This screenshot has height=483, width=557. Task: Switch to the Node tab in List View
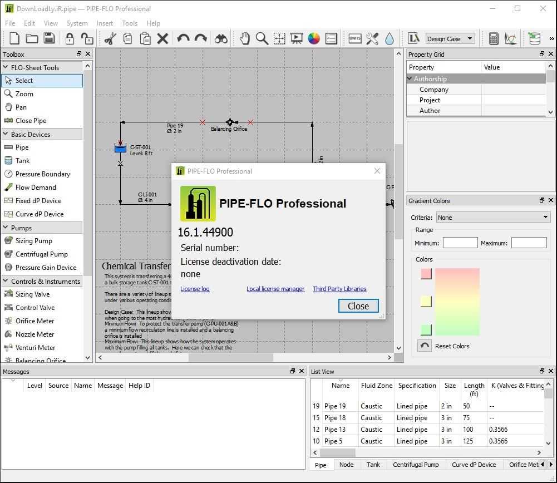click(347, 464)
